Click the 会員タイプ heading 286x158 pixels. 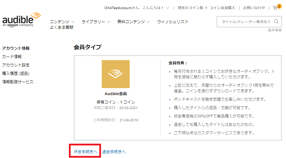[87, 47]
